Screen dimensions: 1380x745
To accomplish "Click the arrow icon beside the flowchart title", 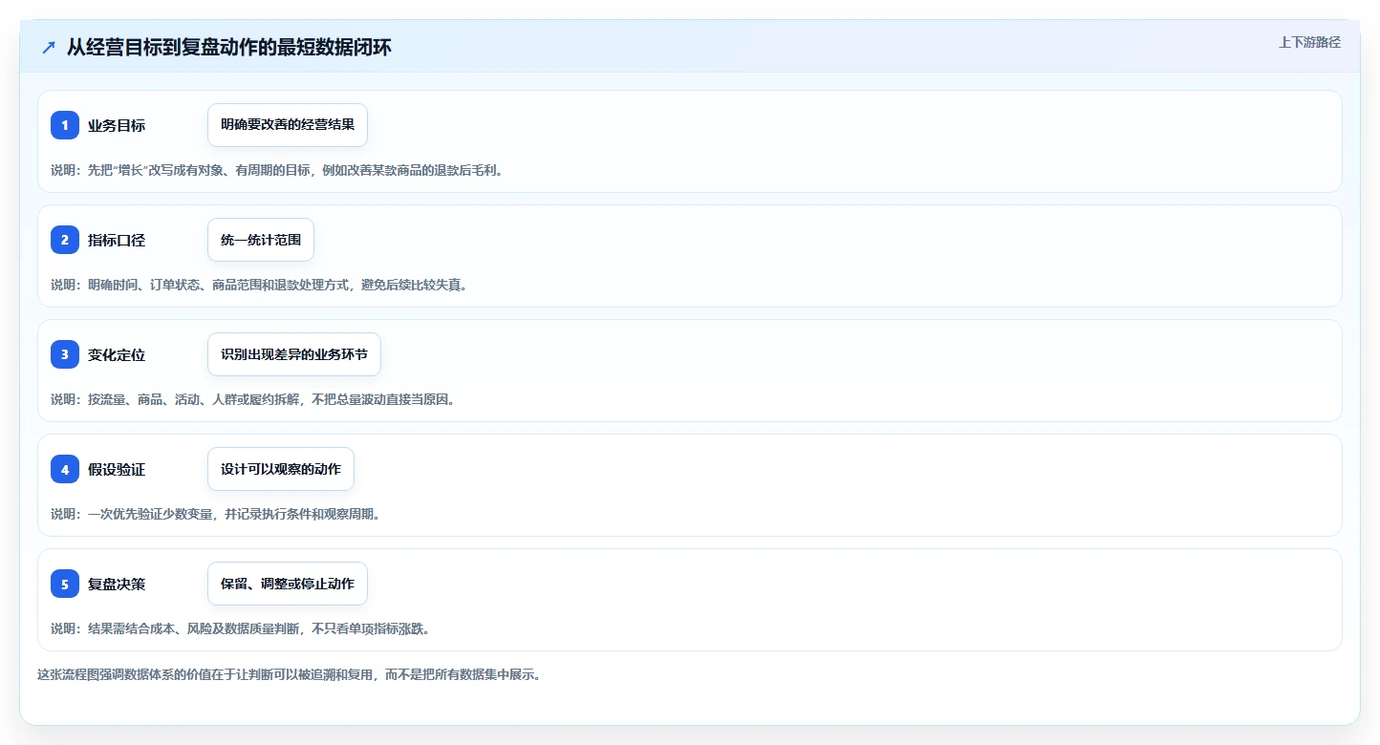I will tap(49, 47).
